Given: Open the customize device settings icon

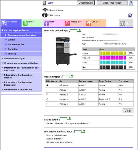Looking at the screenshot, I should [122, 23].
